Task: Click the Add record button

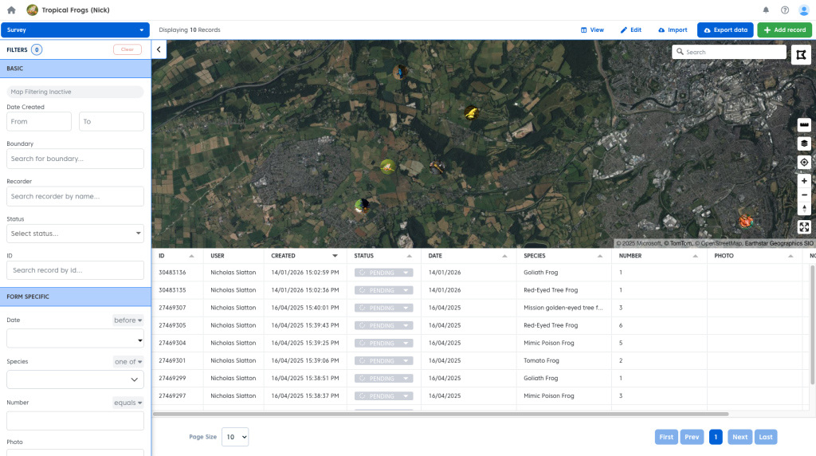Action: (x=784, y=30)
